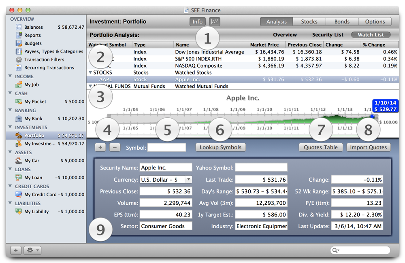Switch to the Stocks tab

click(309, 22)
